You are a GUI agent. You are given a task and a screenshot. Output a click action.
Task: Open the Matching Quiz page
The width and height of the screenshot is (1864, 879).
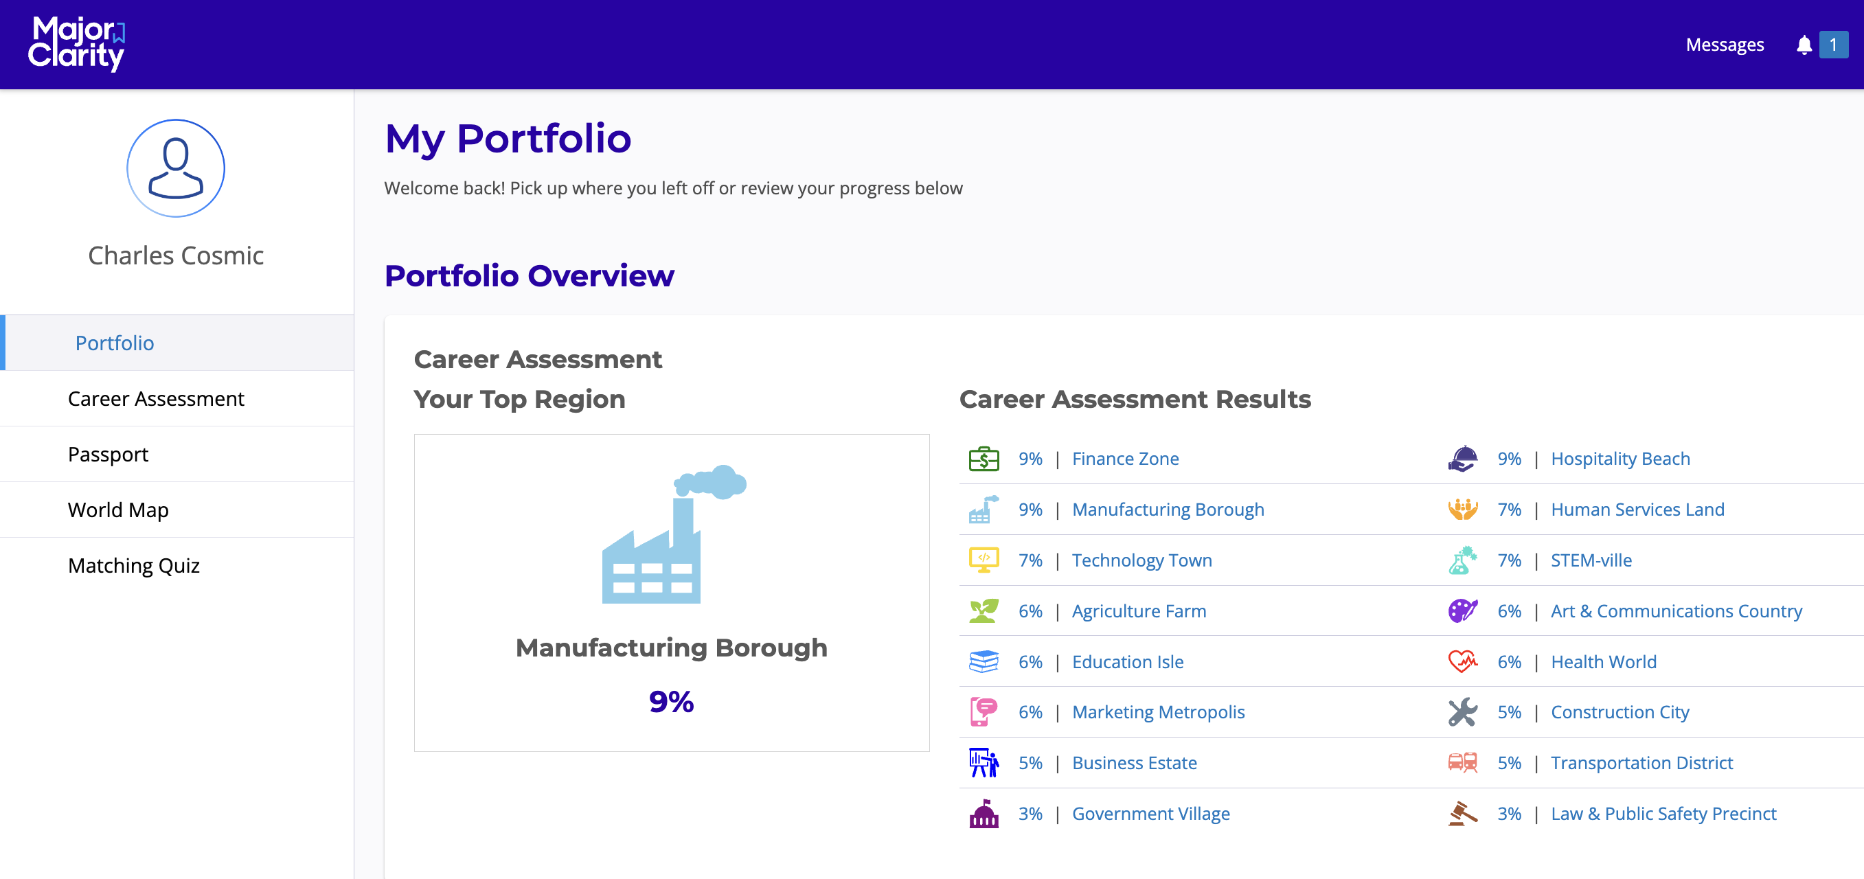click(x=133, y=566)
